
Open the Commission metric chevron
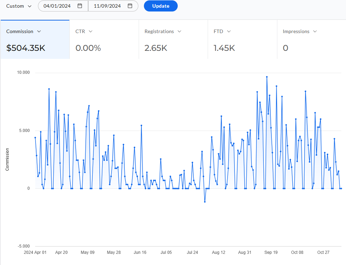tap(39, 32)
